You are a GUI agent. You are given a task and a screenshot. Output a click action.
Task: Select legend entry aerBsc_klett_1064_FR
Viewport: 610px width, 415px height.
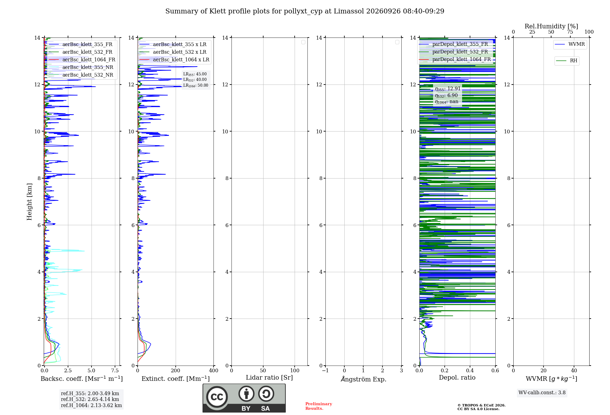point(82,60)
